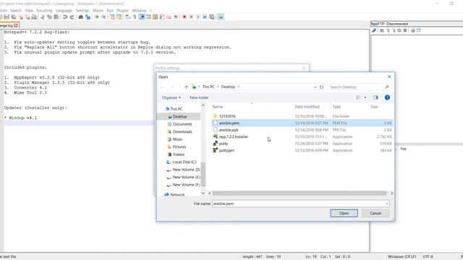463x260 pixels.
Task: Click the Document Map toolbar icon
Action: (155, 17)
